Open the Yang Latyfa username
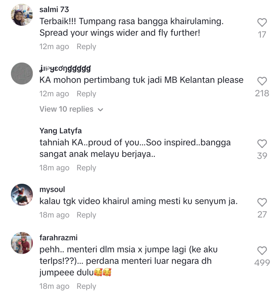The image size is (278, 294). 61,131
